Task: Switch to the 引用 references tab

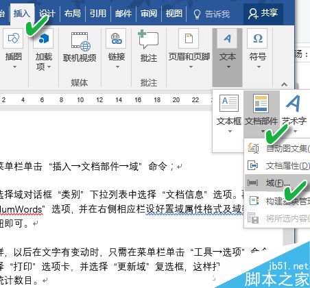Action: click(98, 14)
